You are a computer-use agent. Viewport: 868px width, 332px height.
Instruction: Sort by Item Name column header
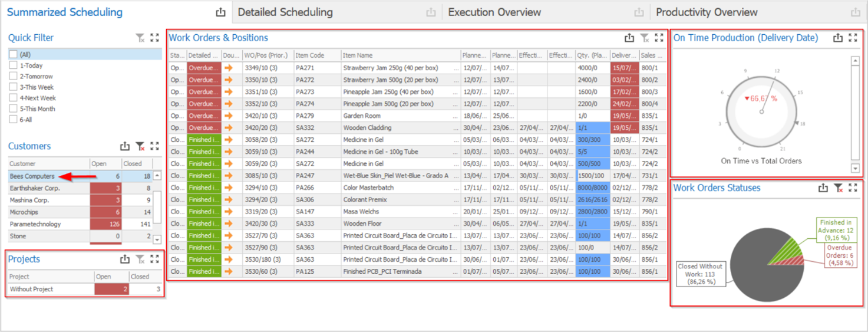click(401, 55)
